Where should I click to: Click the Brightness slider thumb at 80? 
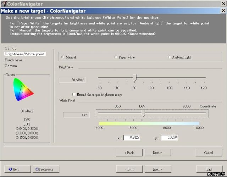pyautogui.click(x=135, y=78)
